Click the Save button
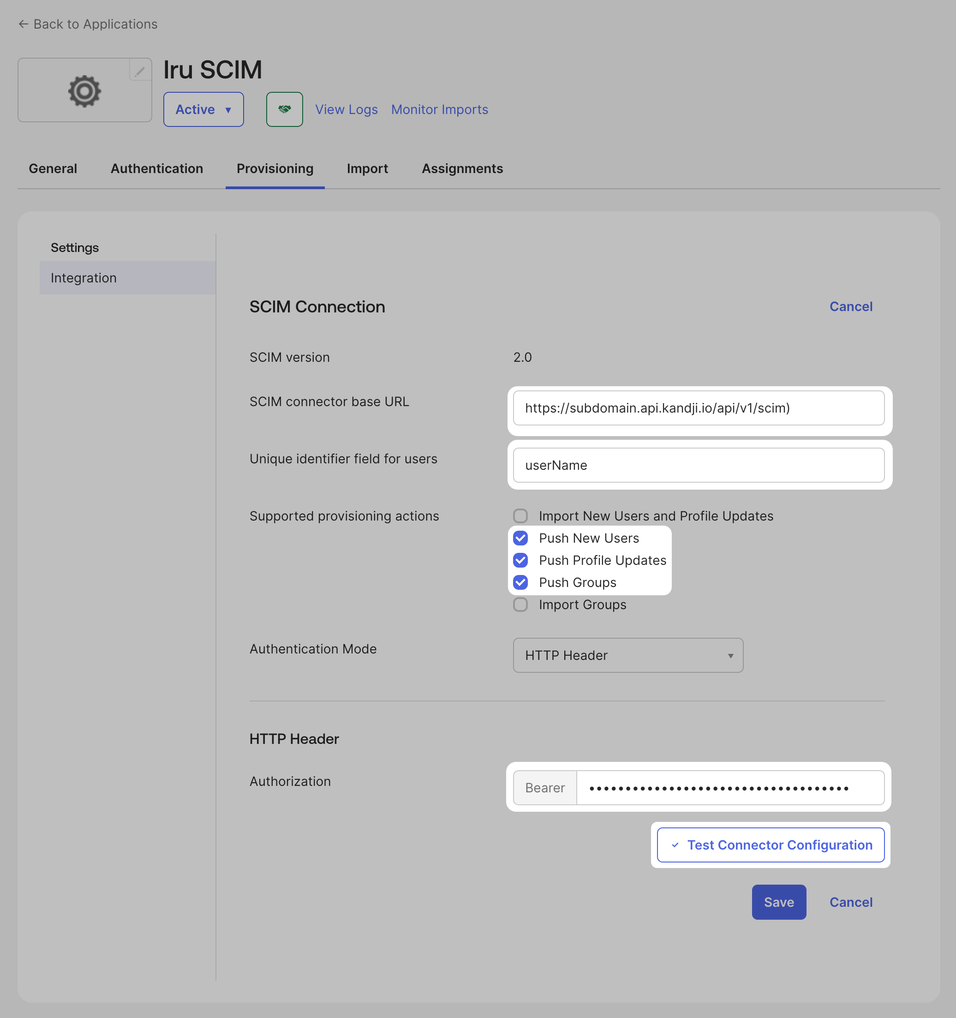The width and height of the screenshot is (956, 1018). [778, 902]
